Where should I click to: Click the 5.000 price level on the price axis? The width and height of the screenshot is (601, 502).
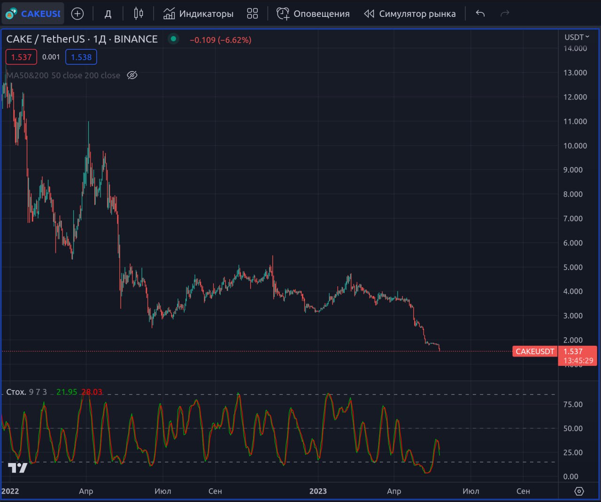pos(573,267)
